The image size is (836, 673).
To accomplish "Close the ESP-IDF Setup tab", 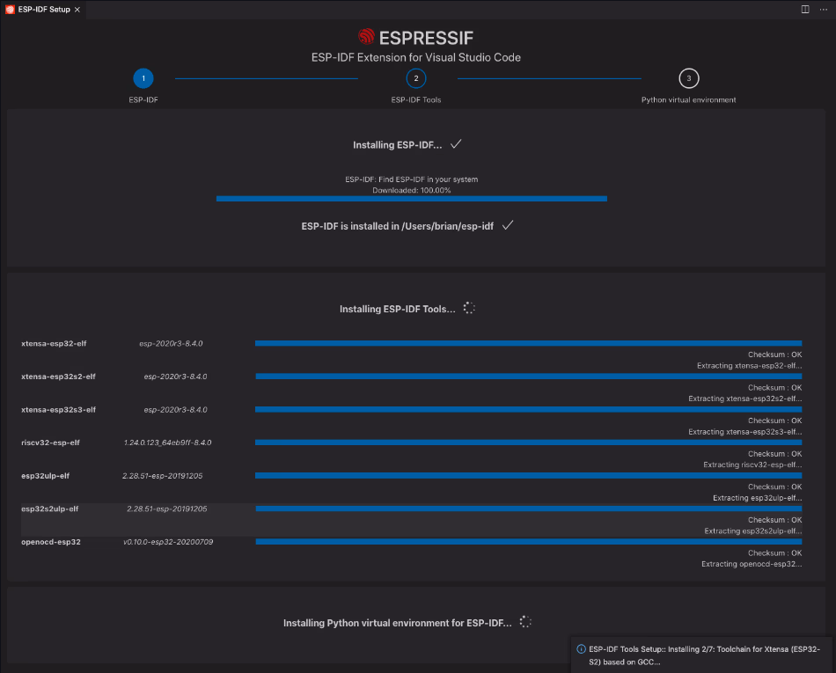I will (x=77, y=9).
